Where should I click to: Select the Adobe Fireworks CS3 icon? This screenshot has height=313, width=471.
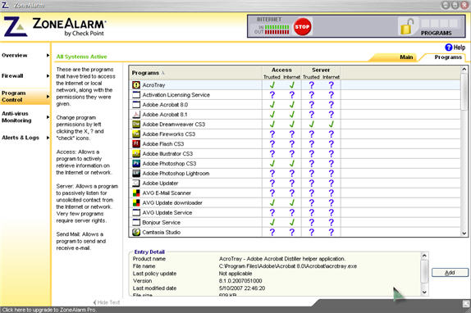point(136,134)
